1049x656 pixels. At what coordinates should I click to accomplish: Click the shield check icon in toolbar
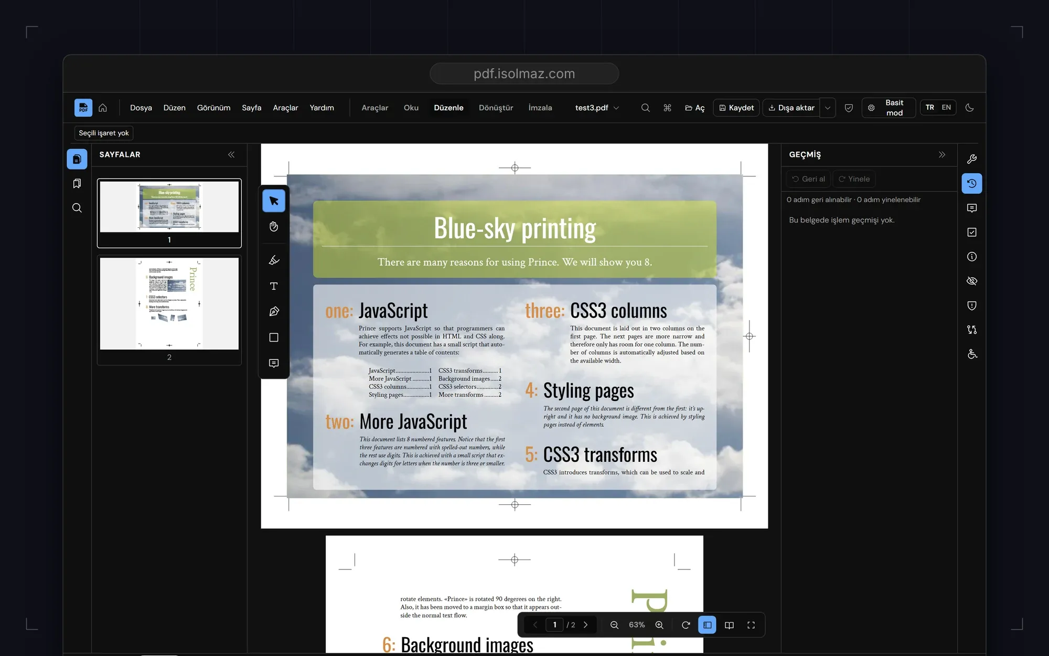[x=849, y=108]
